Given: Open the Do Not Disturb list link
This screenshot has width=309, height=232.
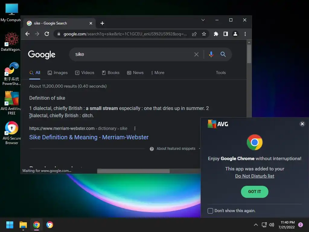Looking at the screenshot, I should point(255,176).
